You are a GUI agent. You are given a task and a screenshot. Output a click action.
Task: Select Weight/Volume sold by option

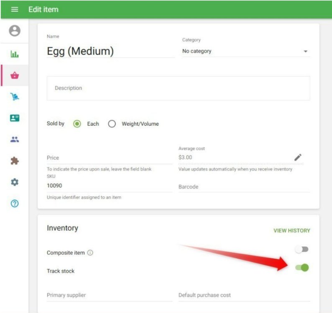coord(112,124)
